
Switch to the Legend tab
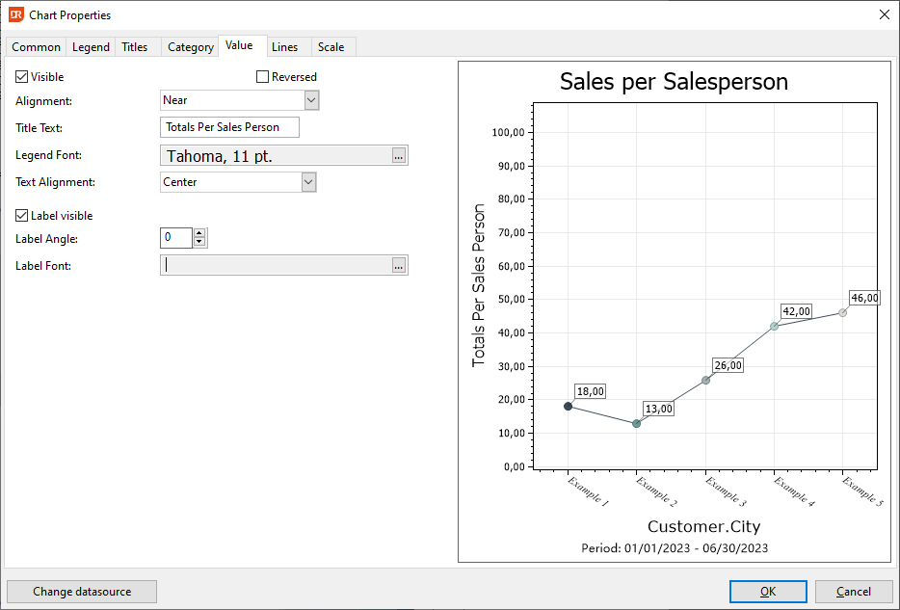pyautogui.click(x=91, y=47)
